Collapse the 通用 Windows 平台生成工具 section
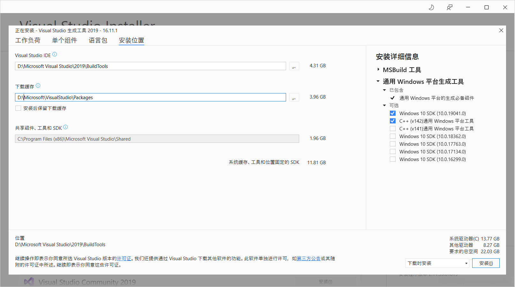Screen dimensions: 515x287 (378, 81)
